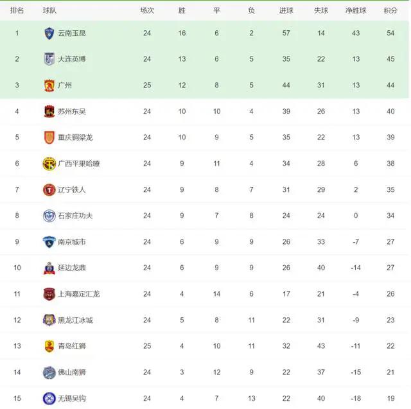This screenshot has width=411, height=409.
Task: Sort by the 积分 column header
Action: pyautogui.click(x=390, y=10)
